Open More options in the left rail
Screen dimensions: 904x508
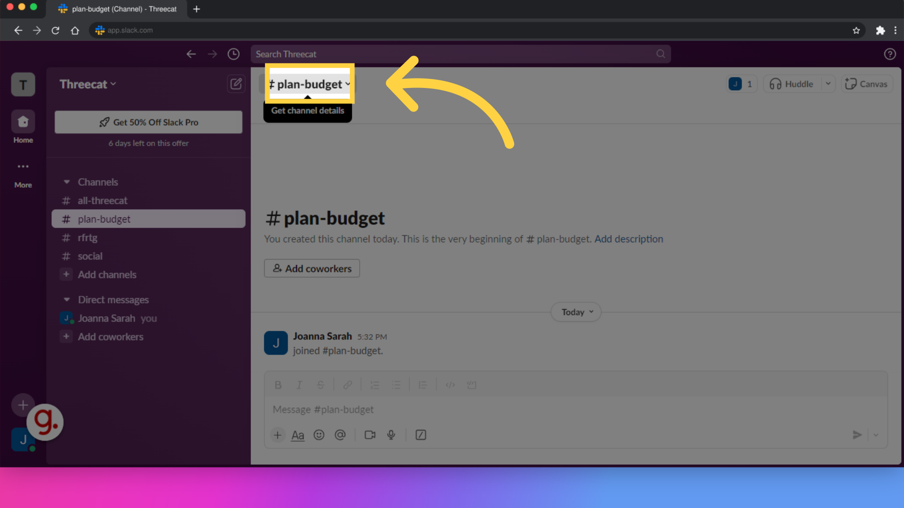coord(23,175)
